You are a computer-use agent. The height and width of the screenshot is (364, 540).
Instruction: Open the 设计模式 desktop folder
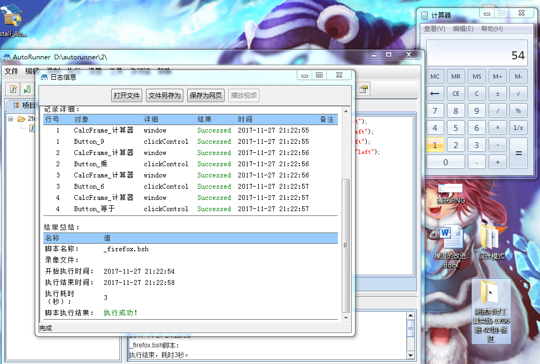[491, 242]
